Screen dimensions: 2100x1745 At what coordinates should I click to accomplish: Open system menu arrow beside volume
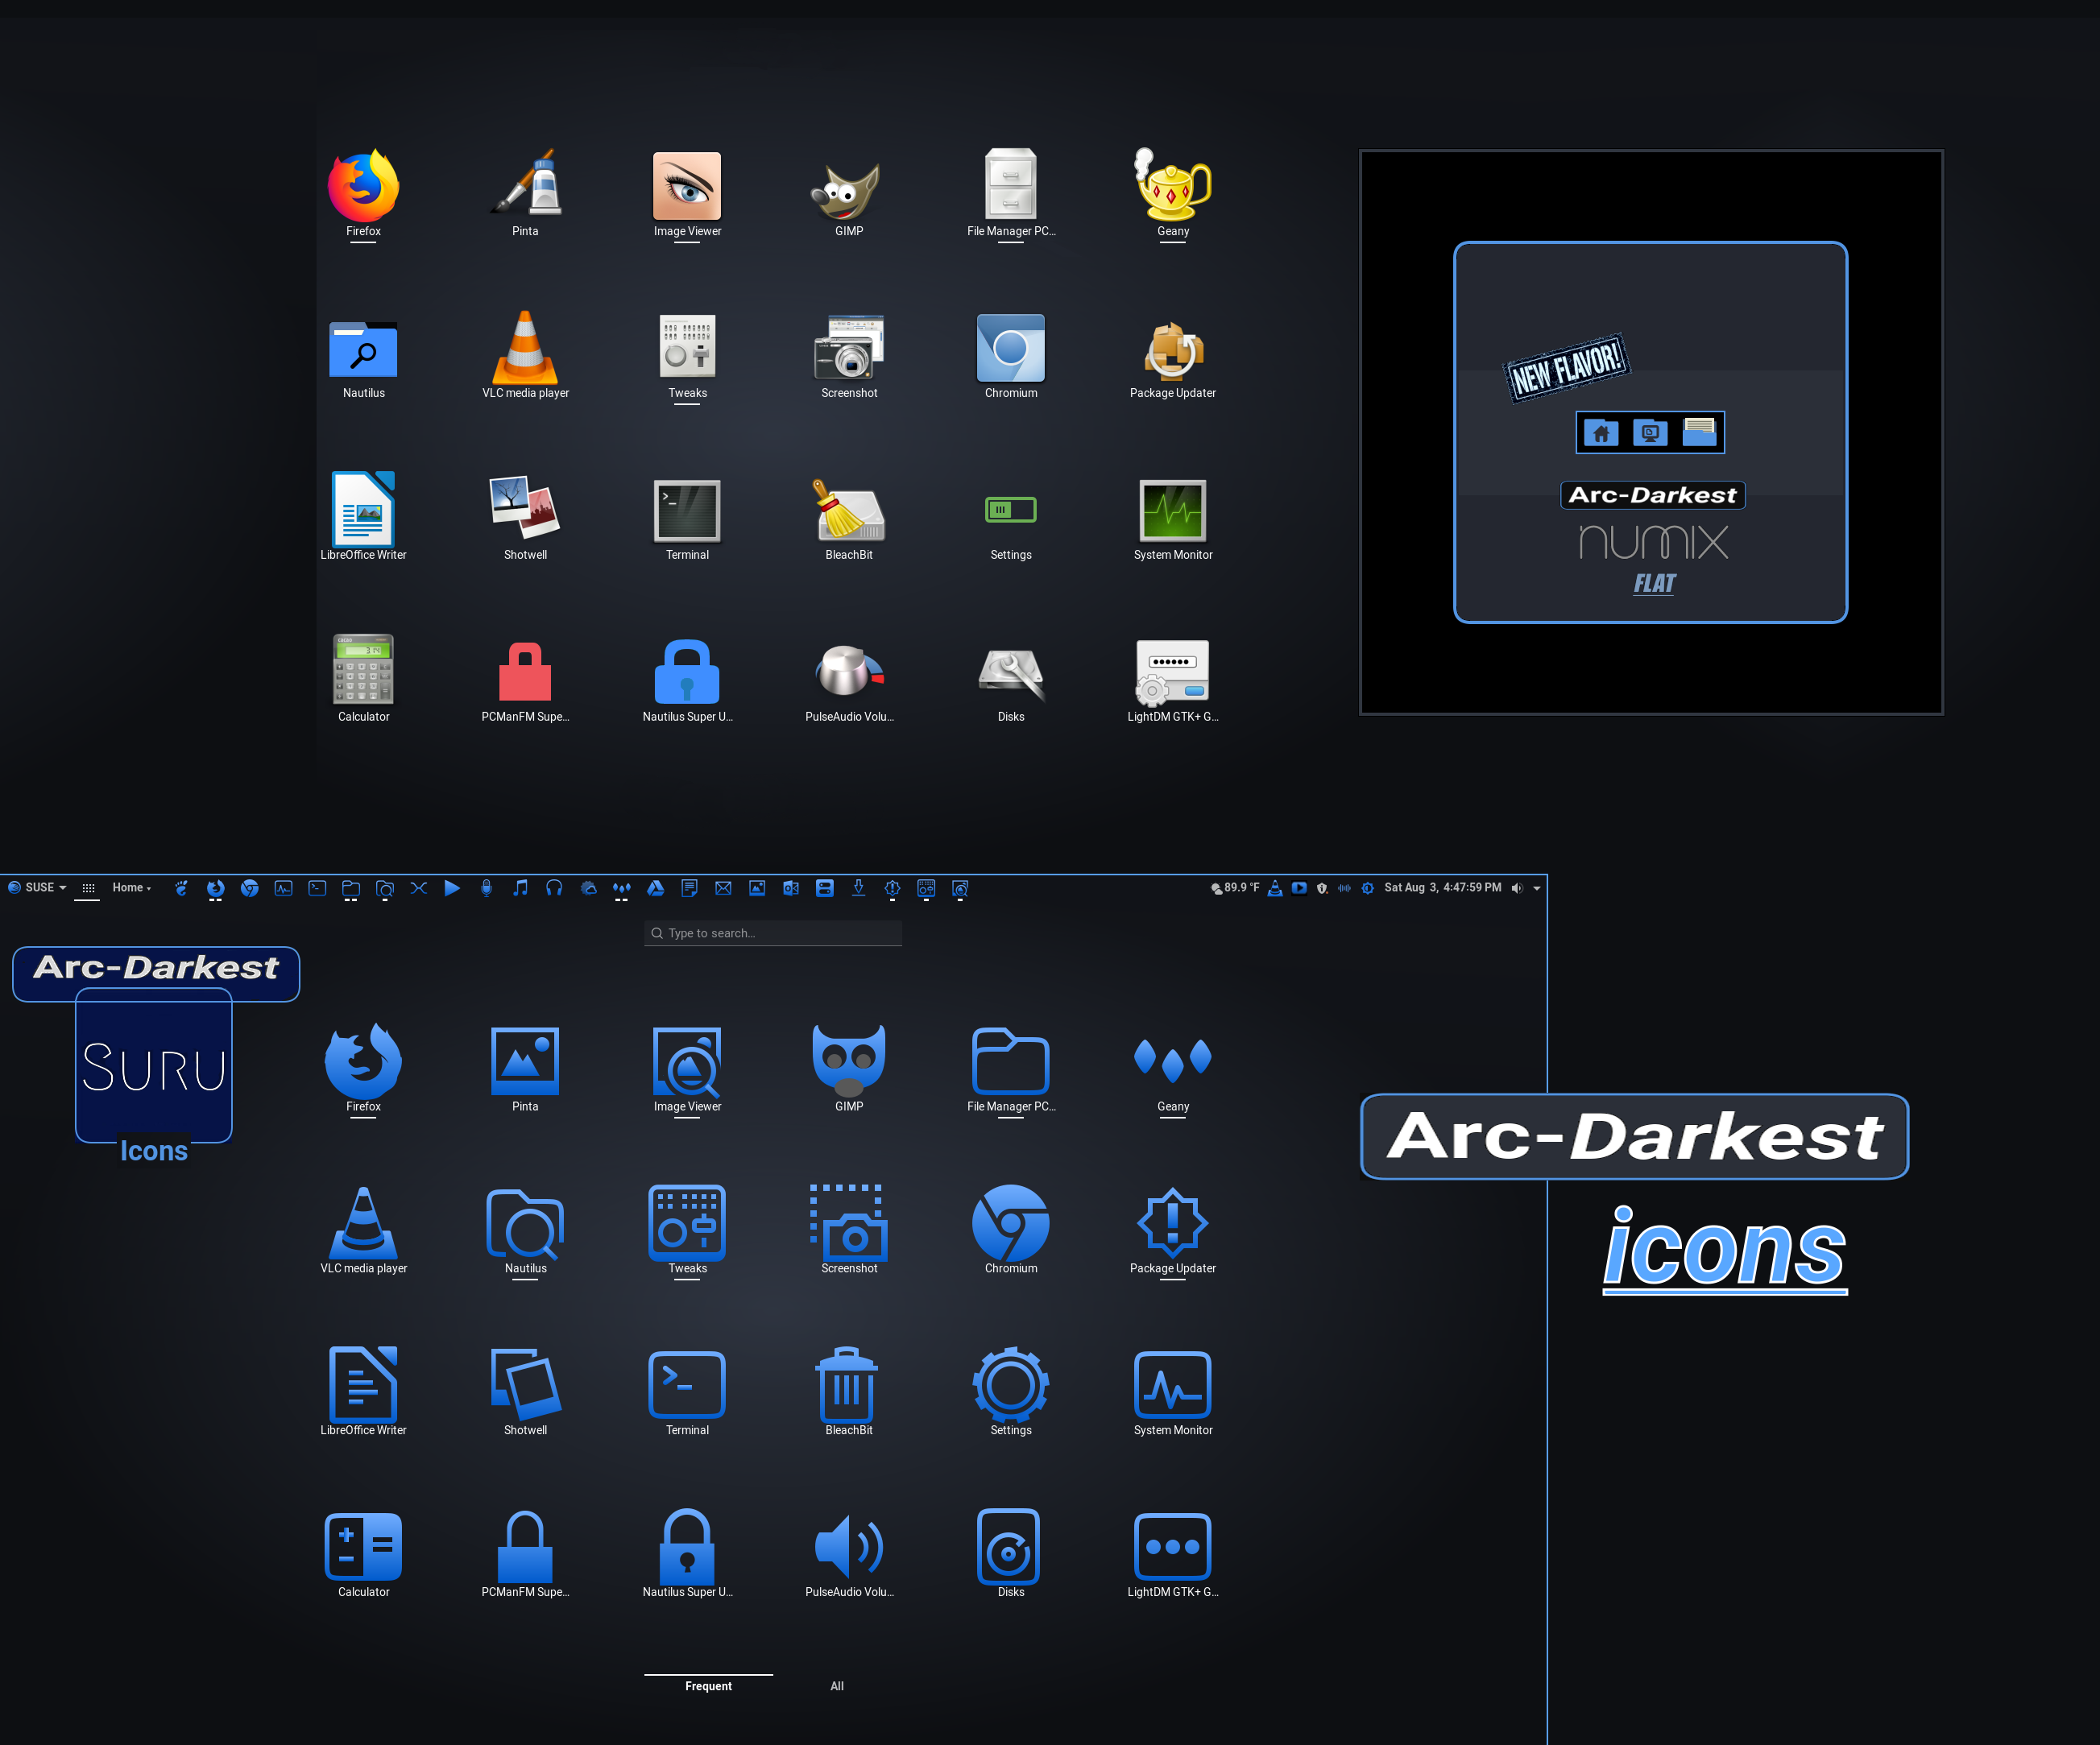click(x=1537, y=888)
